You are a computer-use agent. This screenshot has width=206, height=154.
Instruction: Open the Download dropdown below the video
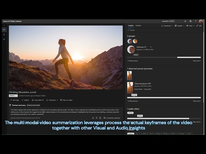pyautogui.click(x=52, y=100)
